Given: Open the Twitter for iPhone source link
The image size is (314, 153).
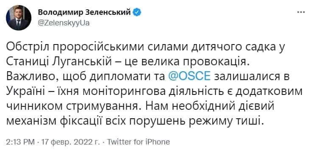Looking at the screenshot, I should tap(138, 142).
